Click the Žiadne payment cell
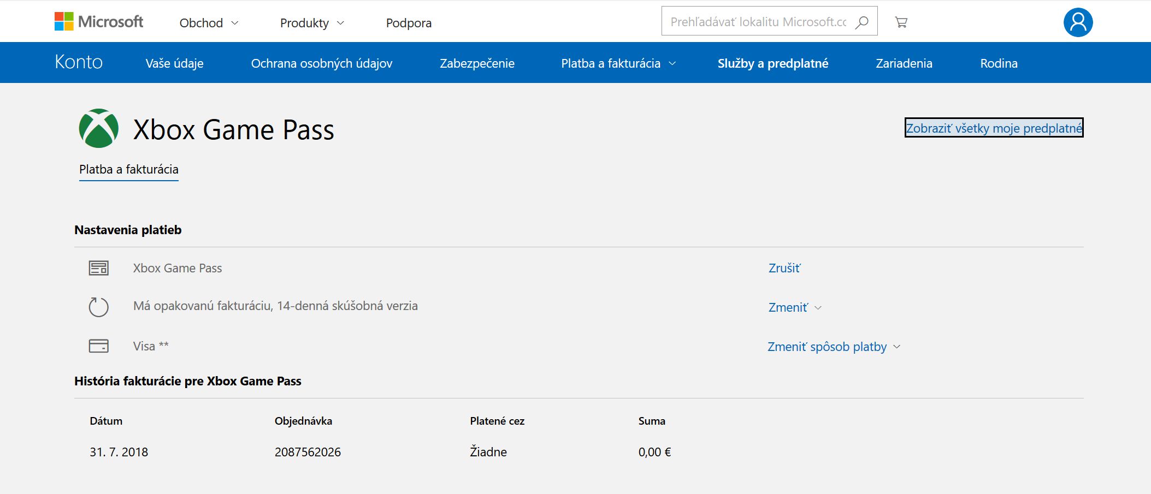The image size is (1151, 494). tap(488, 452)
